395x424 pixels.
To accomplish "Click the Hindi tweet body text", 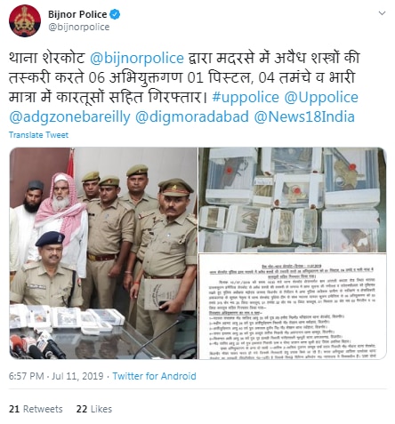I will pos(184,87).
